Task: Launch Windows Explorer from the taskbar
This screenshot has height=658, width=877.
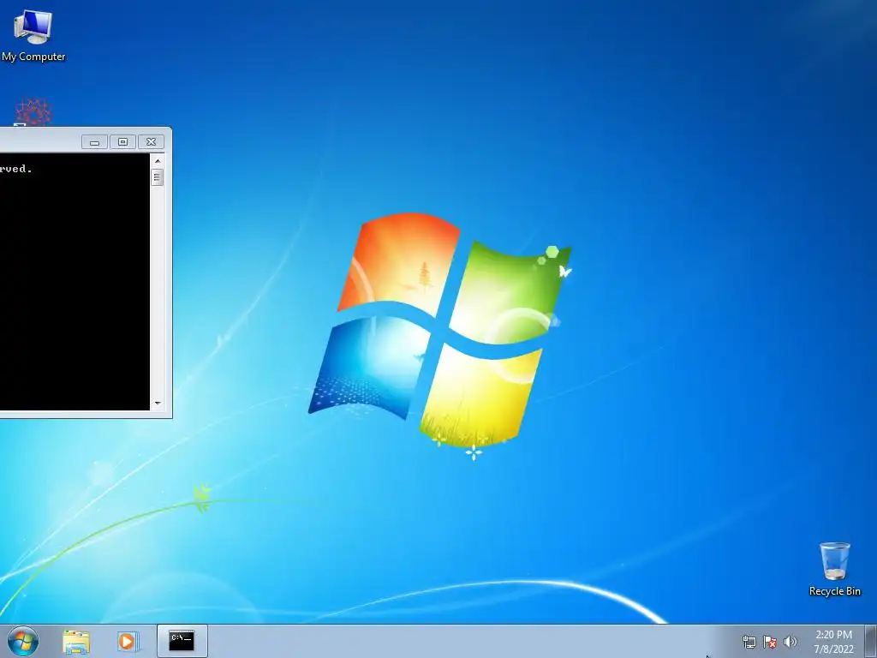Action: click(76, 641)
